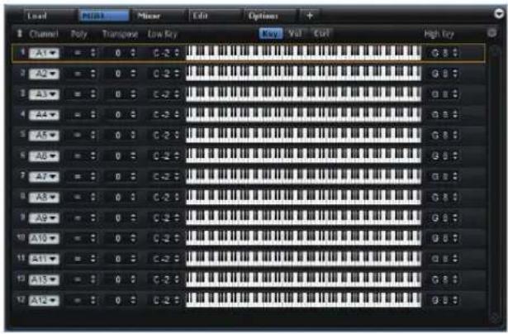Click the Channel column header

(44, 34)
